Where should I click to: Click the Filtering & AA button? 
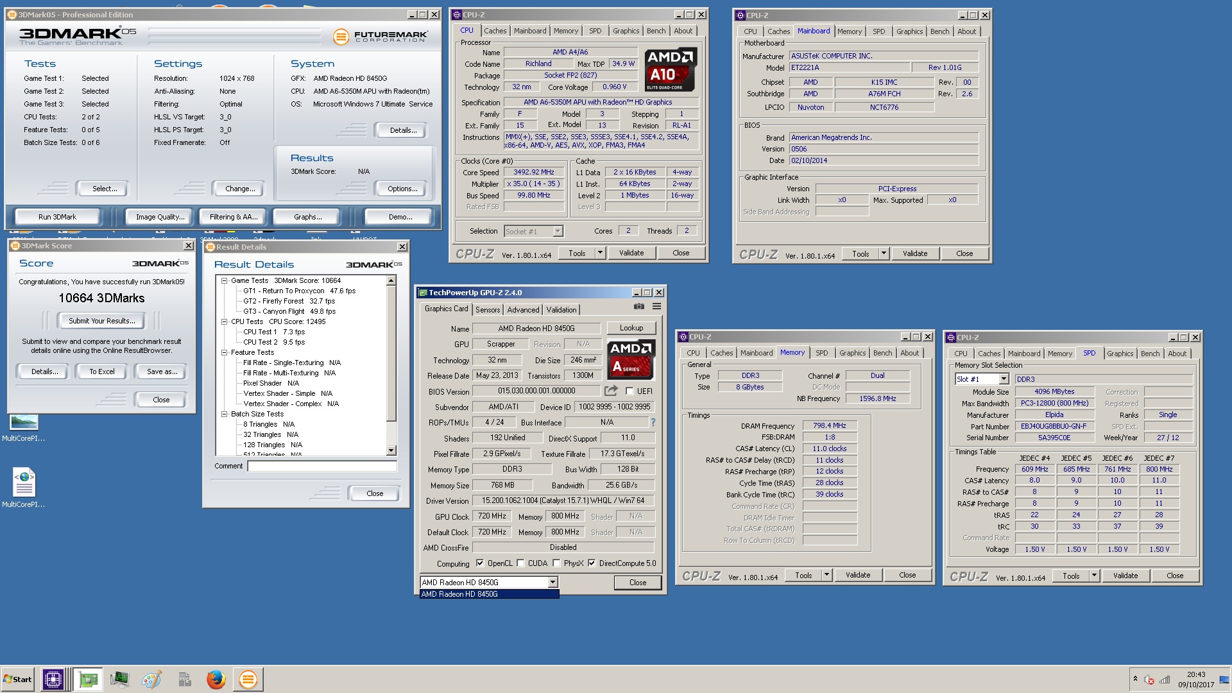pyautogui.click(x=234, y=217)
